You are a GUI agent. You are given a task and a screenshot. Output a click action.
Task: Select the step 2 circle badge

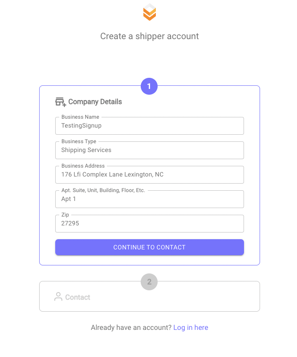coord(149,282)
